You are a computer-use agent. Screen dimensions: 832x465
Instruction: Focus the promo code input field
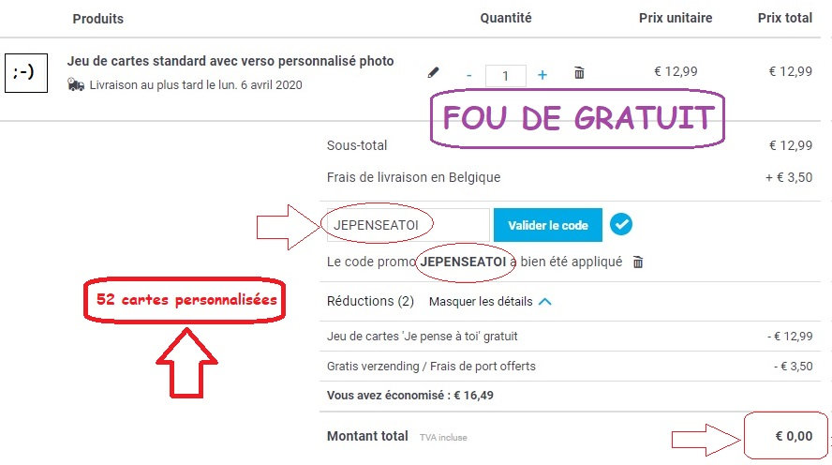coord(405,226)
